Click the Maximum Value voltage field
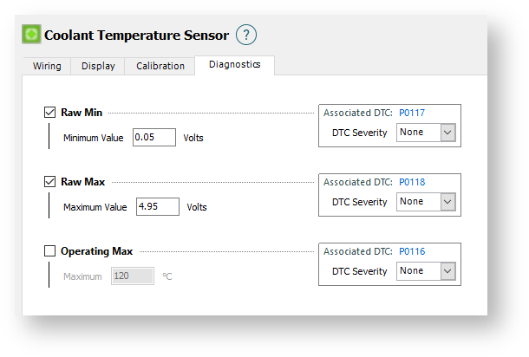The image size is (529, 357). pos(158,206)
